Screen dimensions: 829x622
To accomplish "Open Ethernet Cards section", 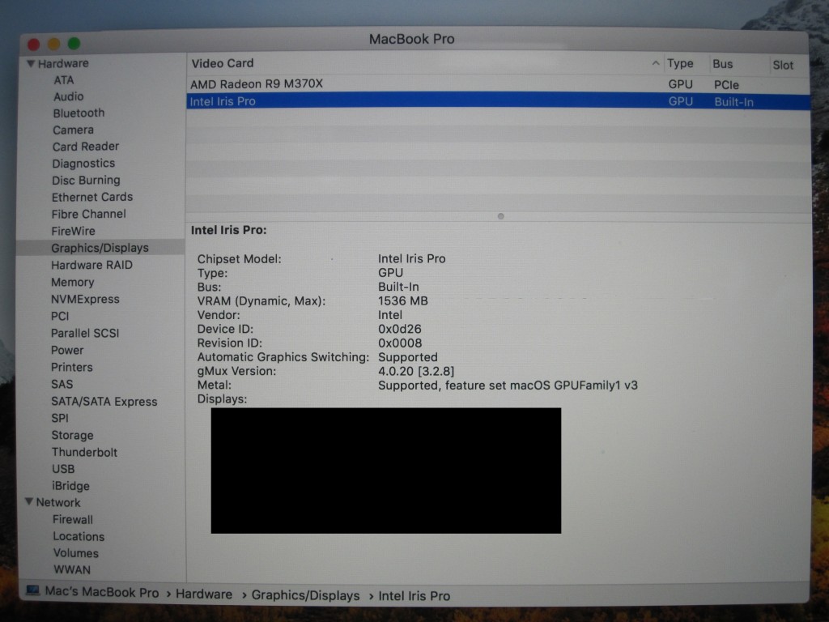I will (x=92, y=197).
